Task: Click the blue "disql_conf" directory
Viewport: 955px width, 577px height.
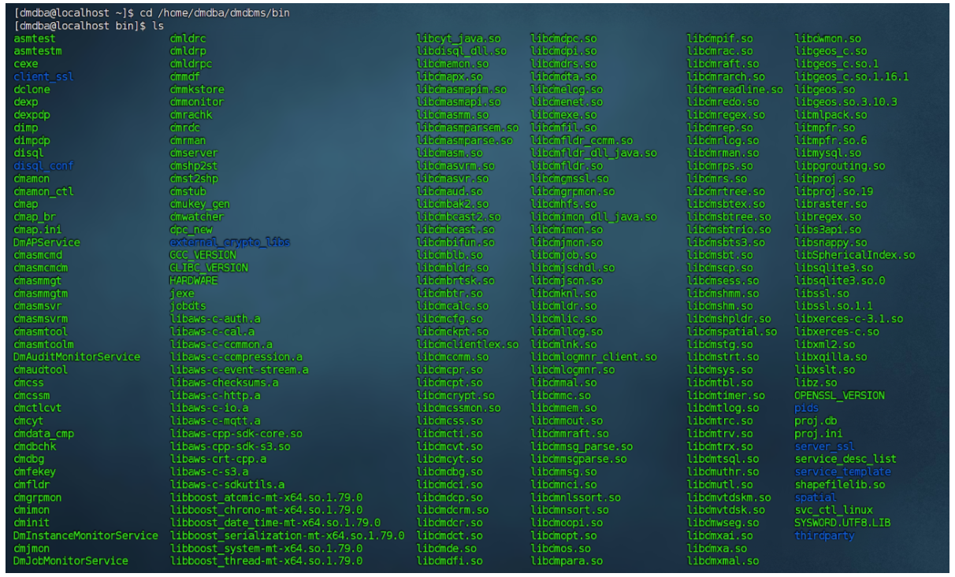Action: (43, 166)
